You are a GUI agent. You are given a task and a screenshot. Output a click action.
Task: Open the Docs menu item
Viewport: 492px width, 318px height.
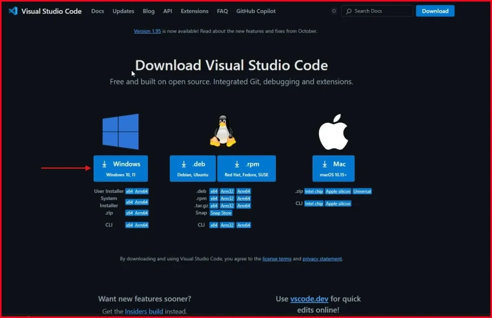pyautogui.click(x=98, y=11)
